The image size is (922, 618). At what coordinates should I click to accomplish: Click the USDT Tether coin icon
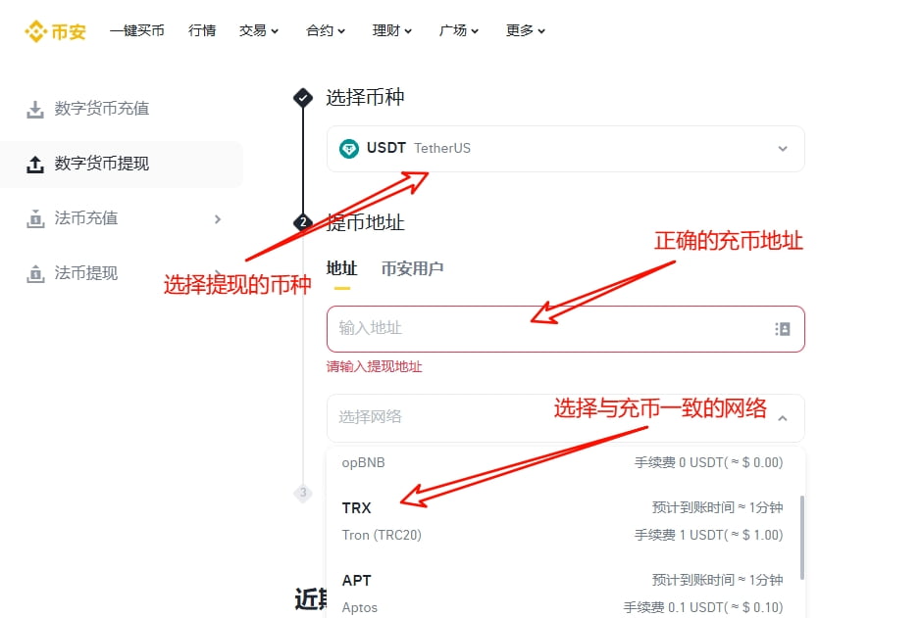(349, 149)
